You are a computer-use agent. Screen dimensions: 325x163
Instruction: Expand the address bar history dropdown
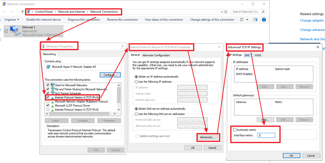coord(222,12)
